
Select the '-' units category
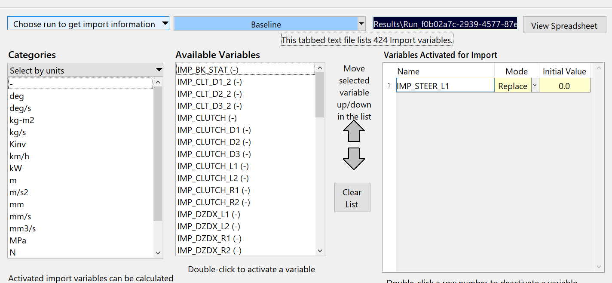pyautogui.click(x=80, y=83)
